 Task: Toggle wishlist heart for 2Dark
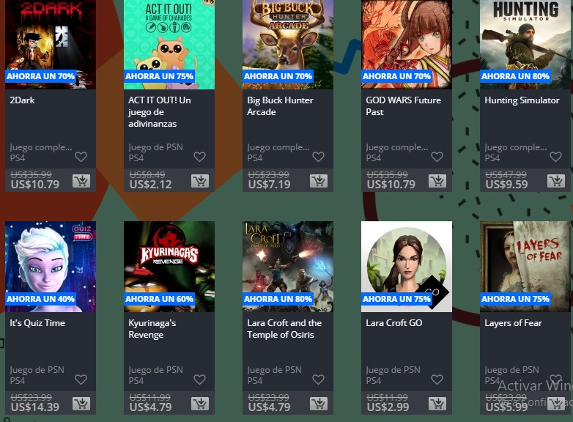click(81, 157)
